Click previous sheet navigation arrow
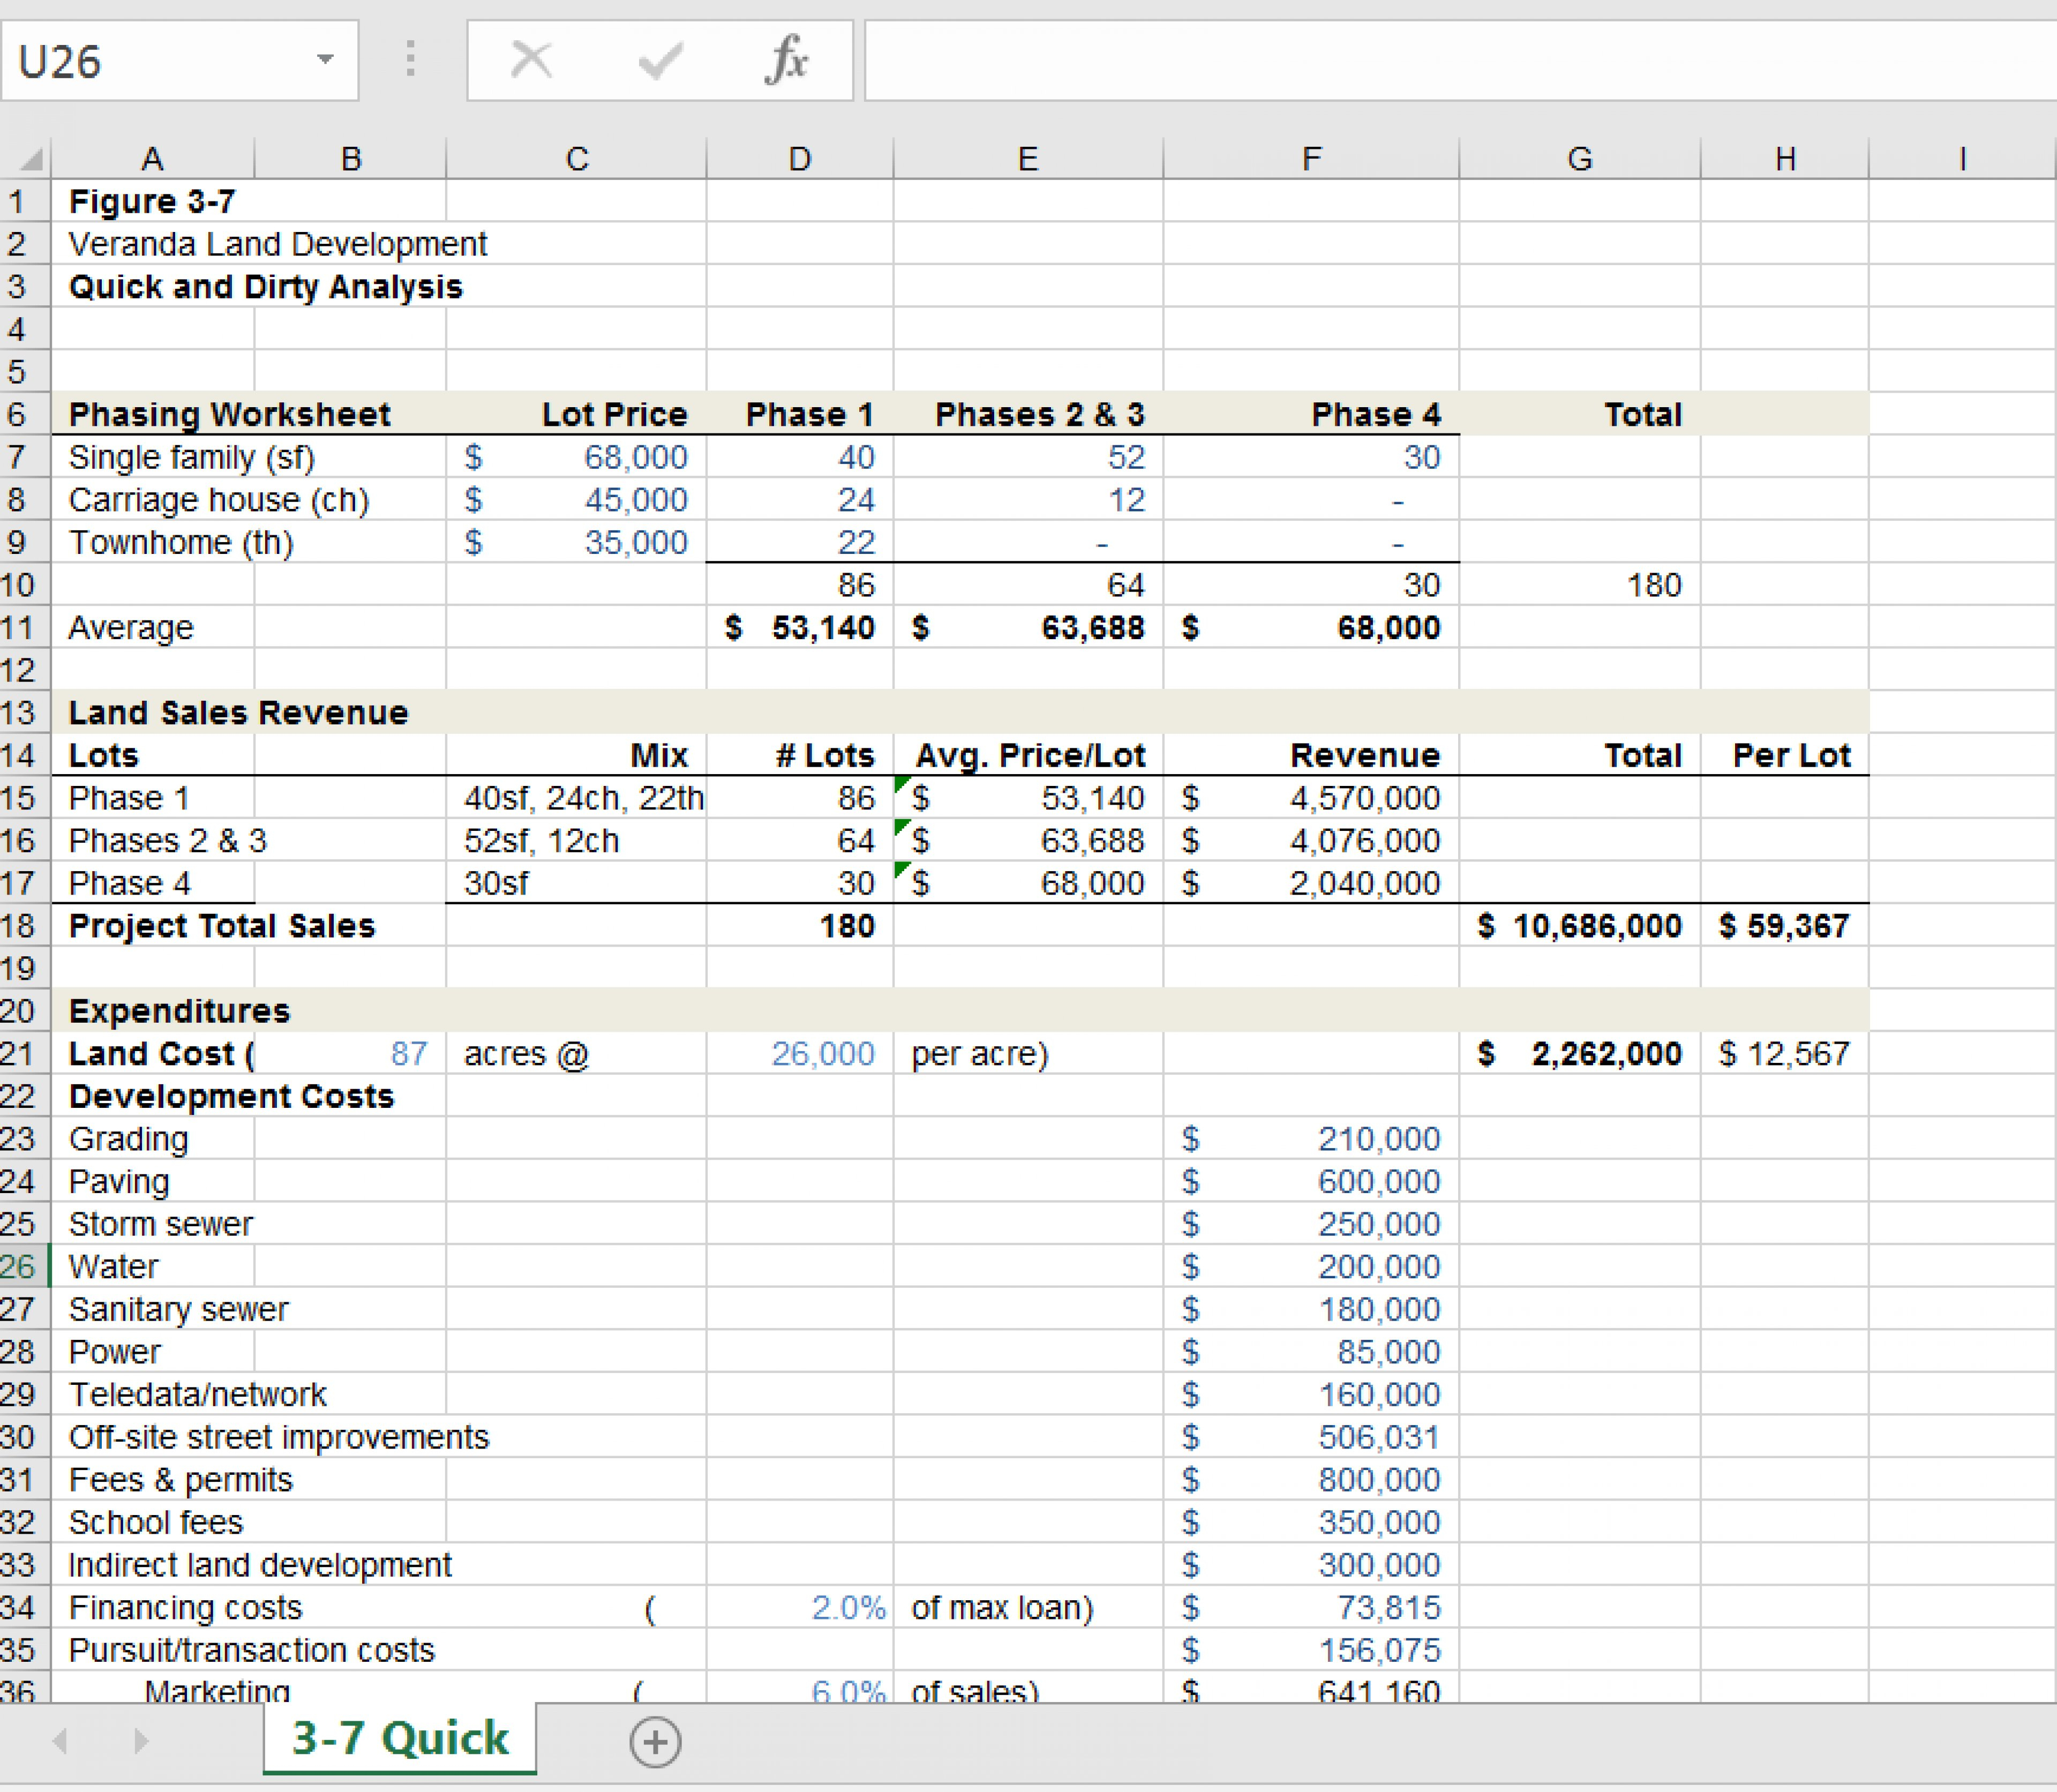Viewport: 2057px width, 1792px height. pyautogui.click(x=61, y=1741)
